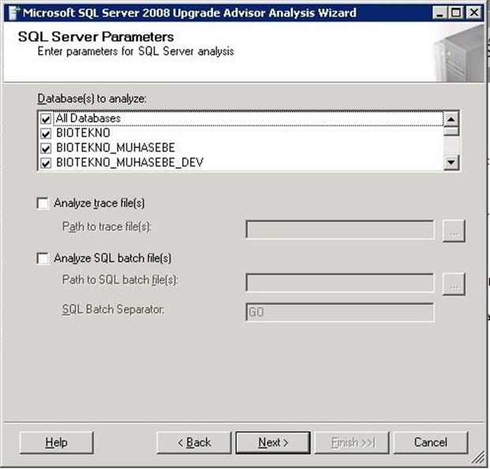Click the window resize grip corner
The image size is (490, 469).
tap(478, 457)
